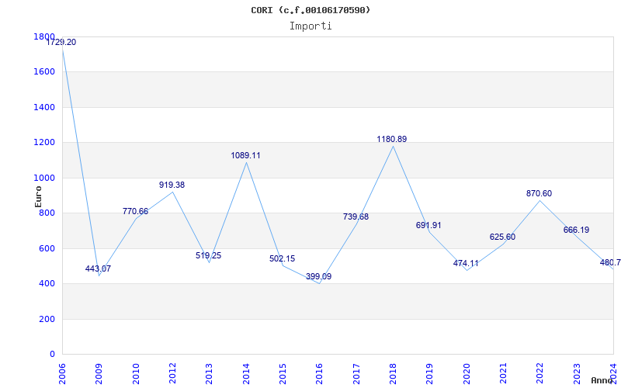Viewport: 621px width, 388px height.
Task: Select the 625.60 data label
Action: (x=502, y=237)
